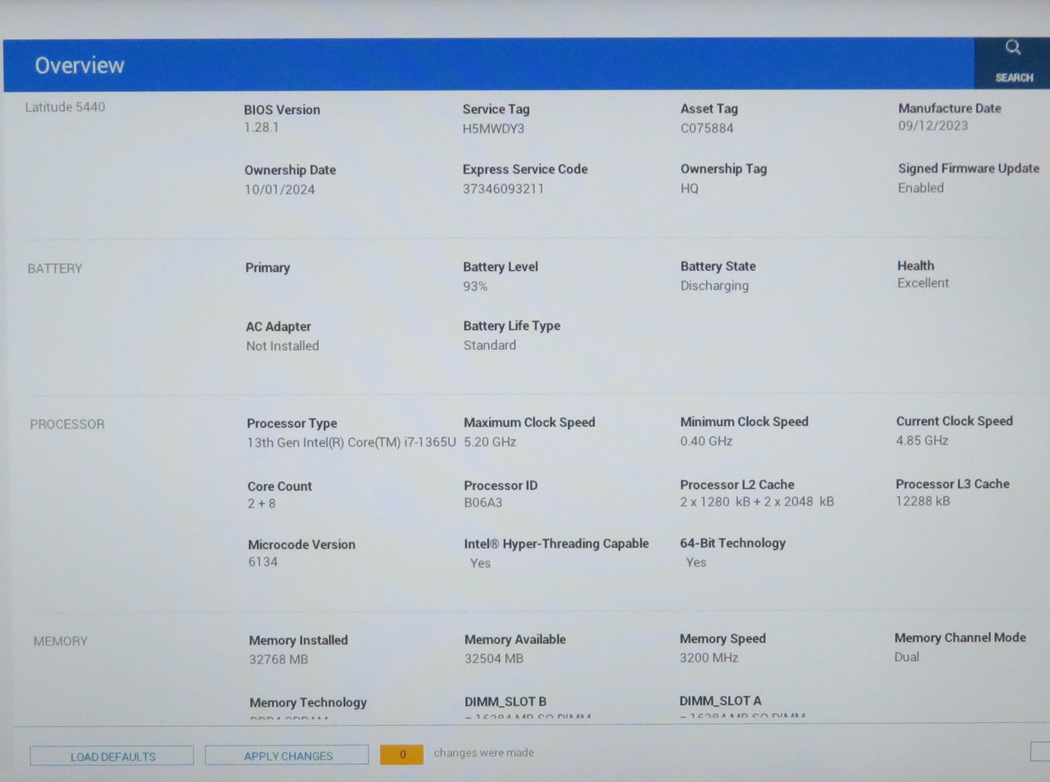Screen dimensions: 1050x782
Task: Click the Battery Health Excellent status
Action: point(923,274)
